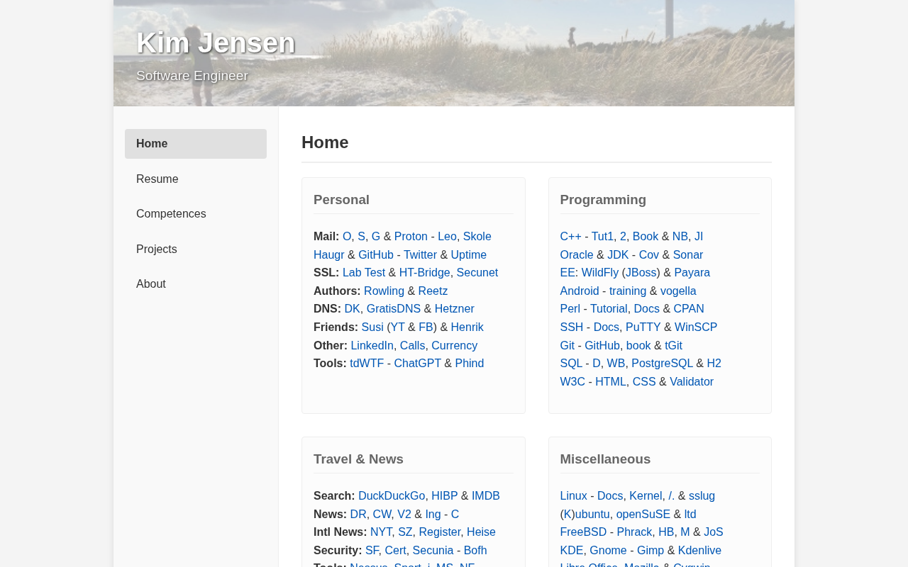Follow the JDK link
908x567 pixels.
pos(618,255)
